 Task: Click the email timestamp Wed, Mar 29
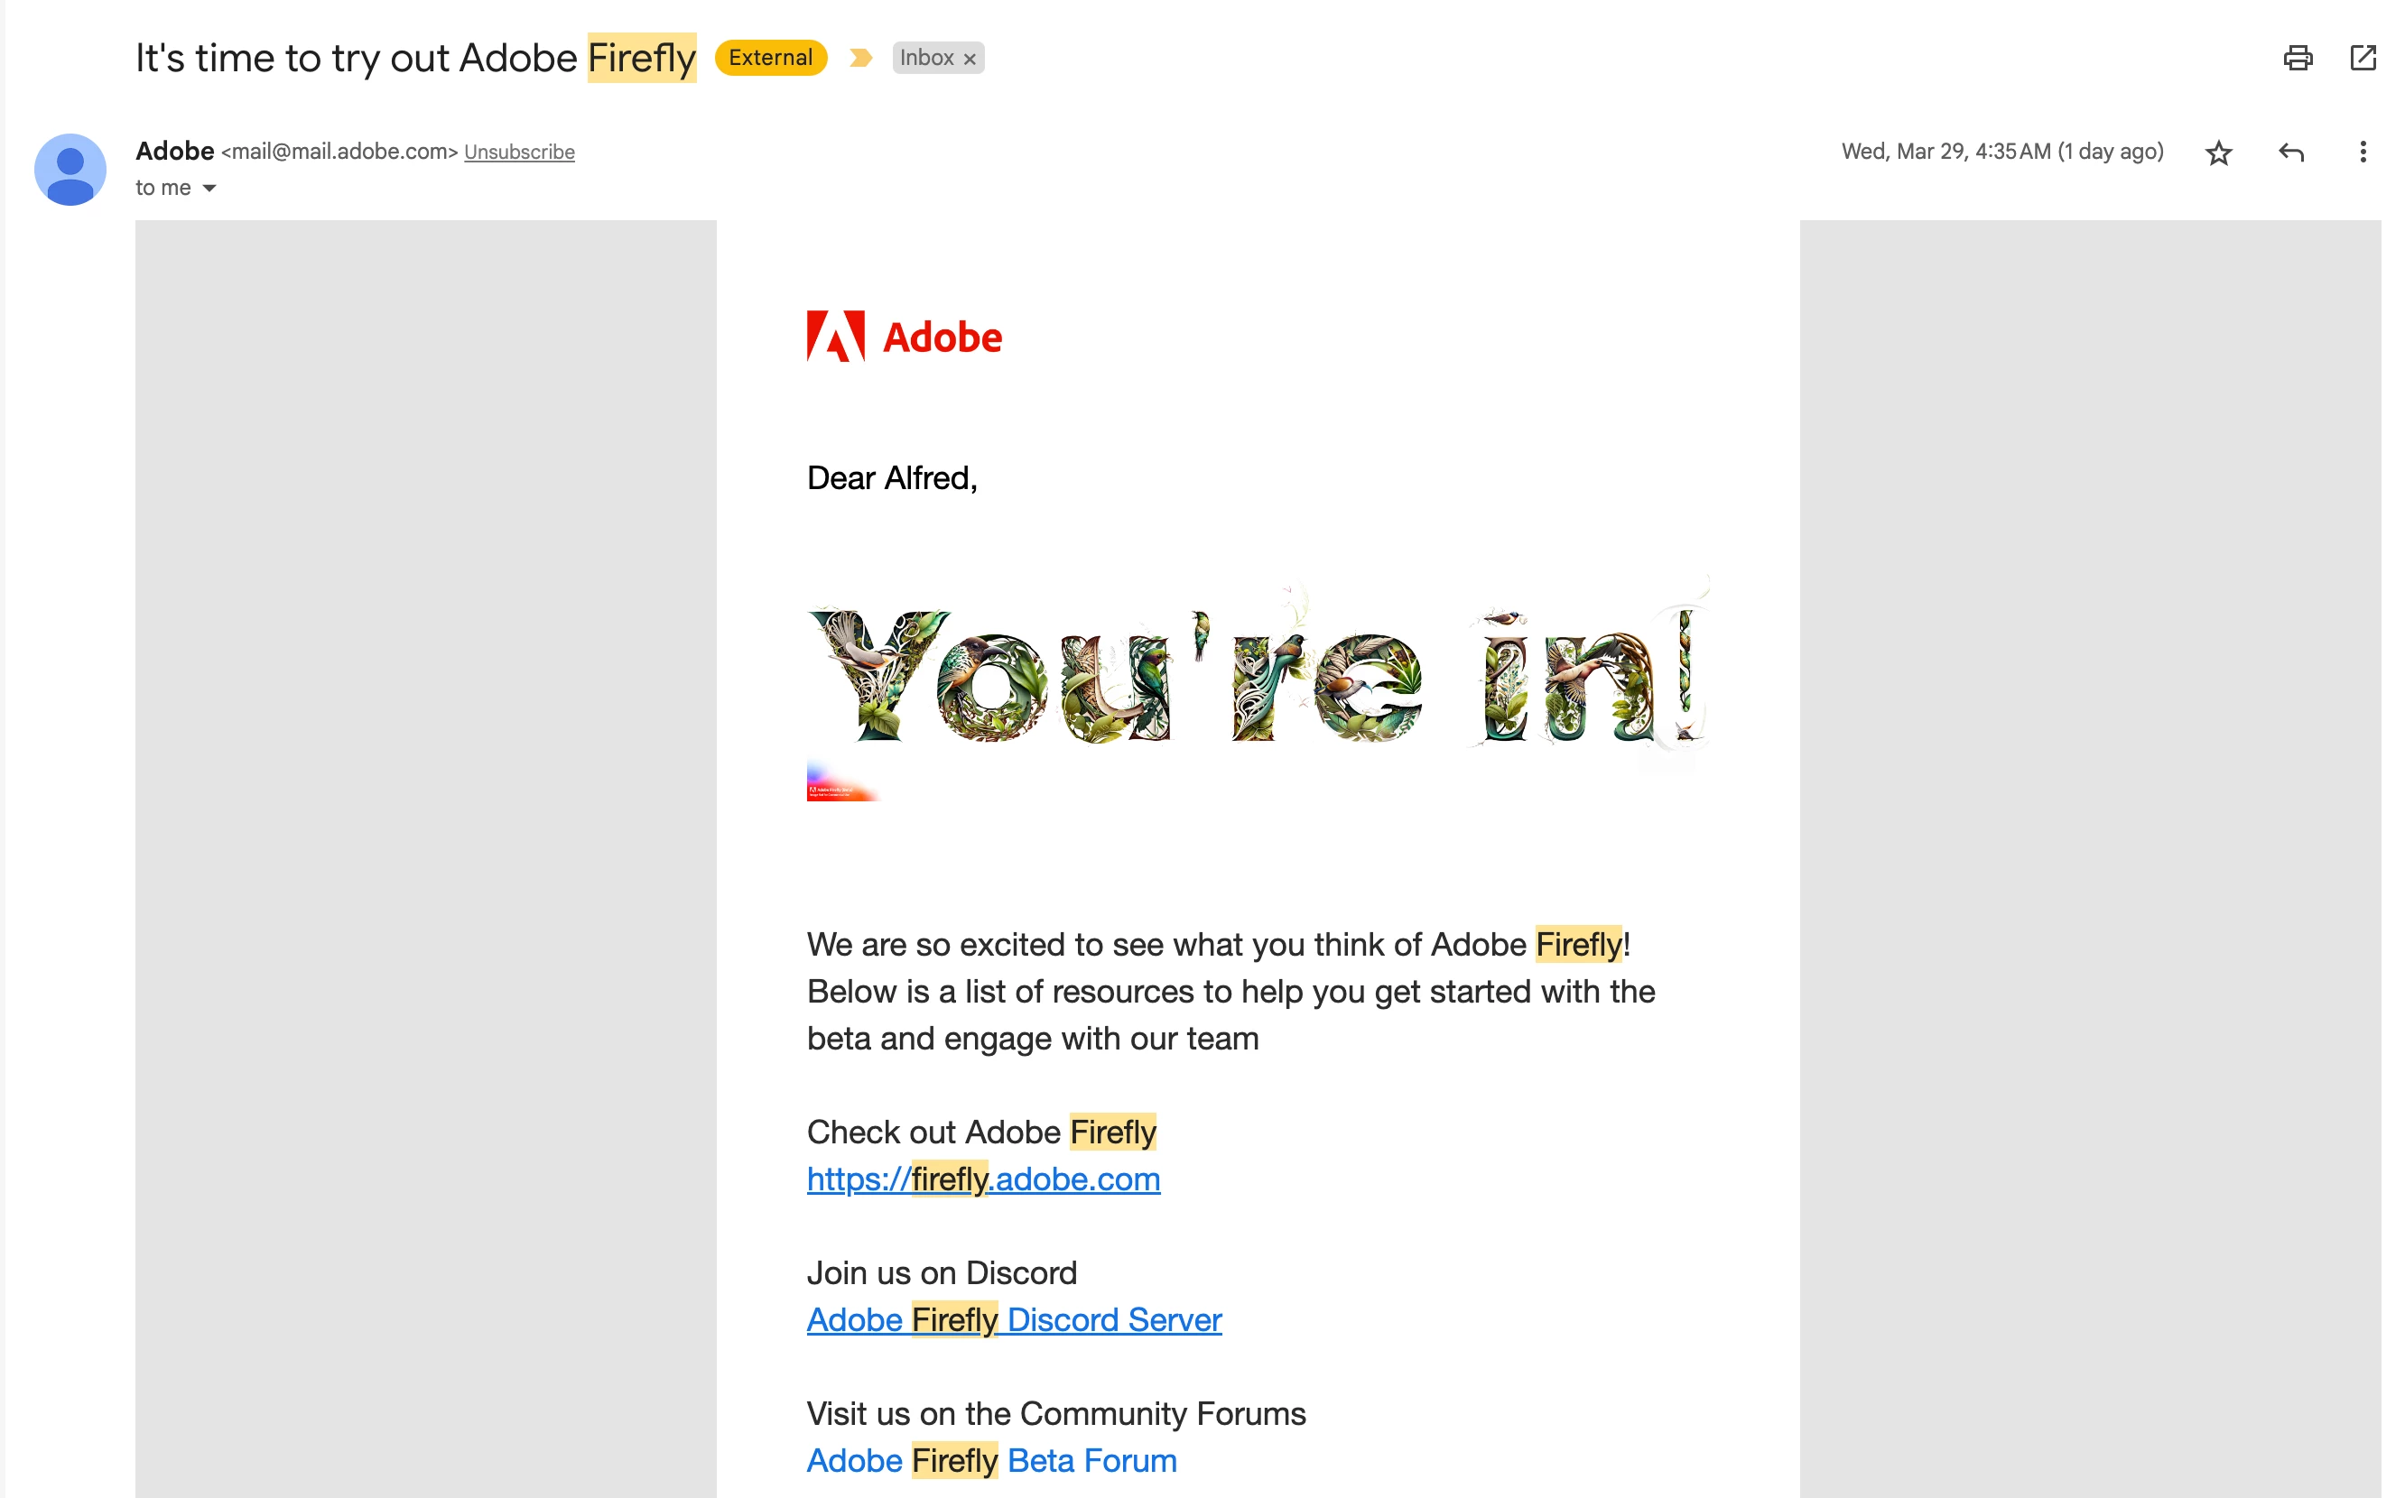pyautogui.click(x=2001, y=152)
